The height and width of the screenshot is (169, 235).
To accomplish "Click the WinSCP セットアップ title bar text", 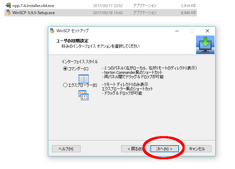I will pyautogui.click(x=72, y=31).
